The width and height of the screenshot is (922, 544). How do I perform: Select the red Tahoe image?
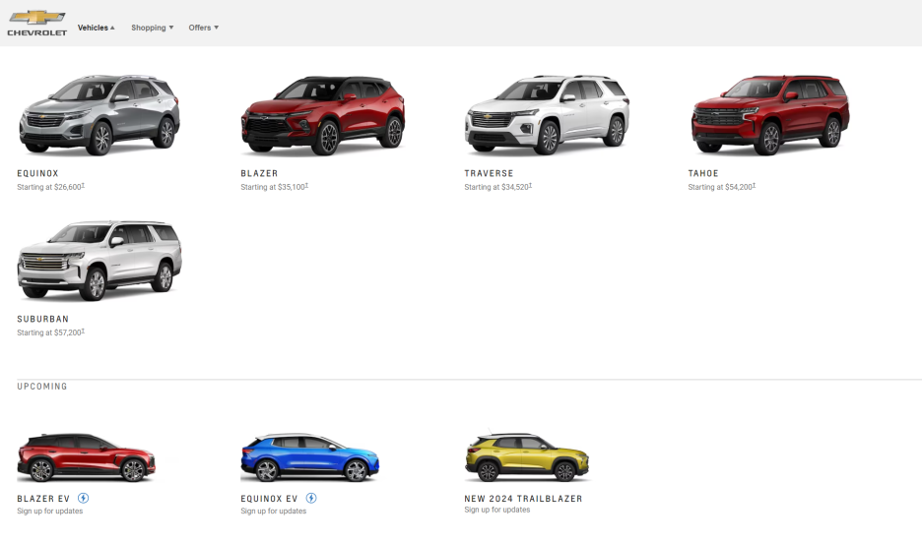(770, 114)
